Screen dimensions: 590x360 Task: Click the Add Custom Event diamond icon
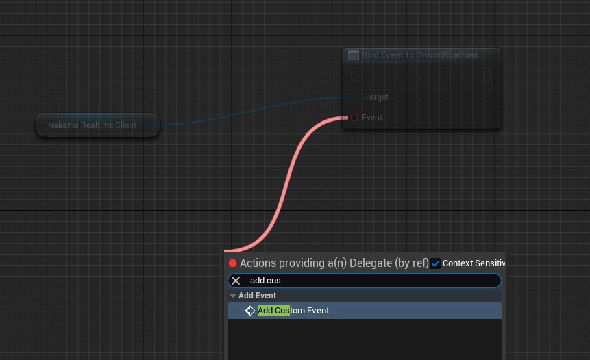tap(250, 311)
